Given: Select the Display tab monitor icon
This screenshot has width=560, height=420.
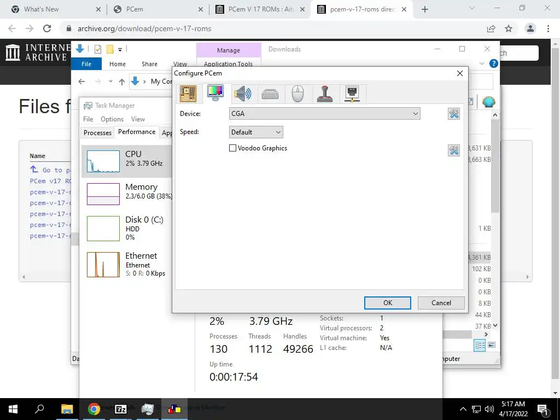Looking at the screenshot, I should click(x=215, y=93).
